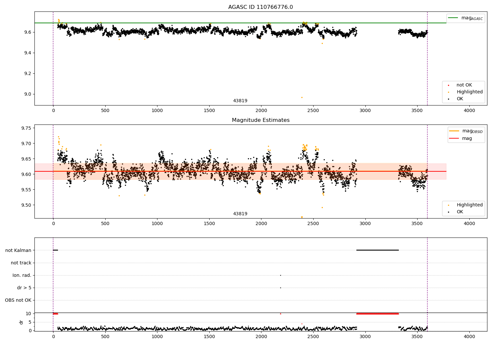
Task: Click the 9.55 y-tick in Magnitude Estimates plot
Action: click(26, 190)
